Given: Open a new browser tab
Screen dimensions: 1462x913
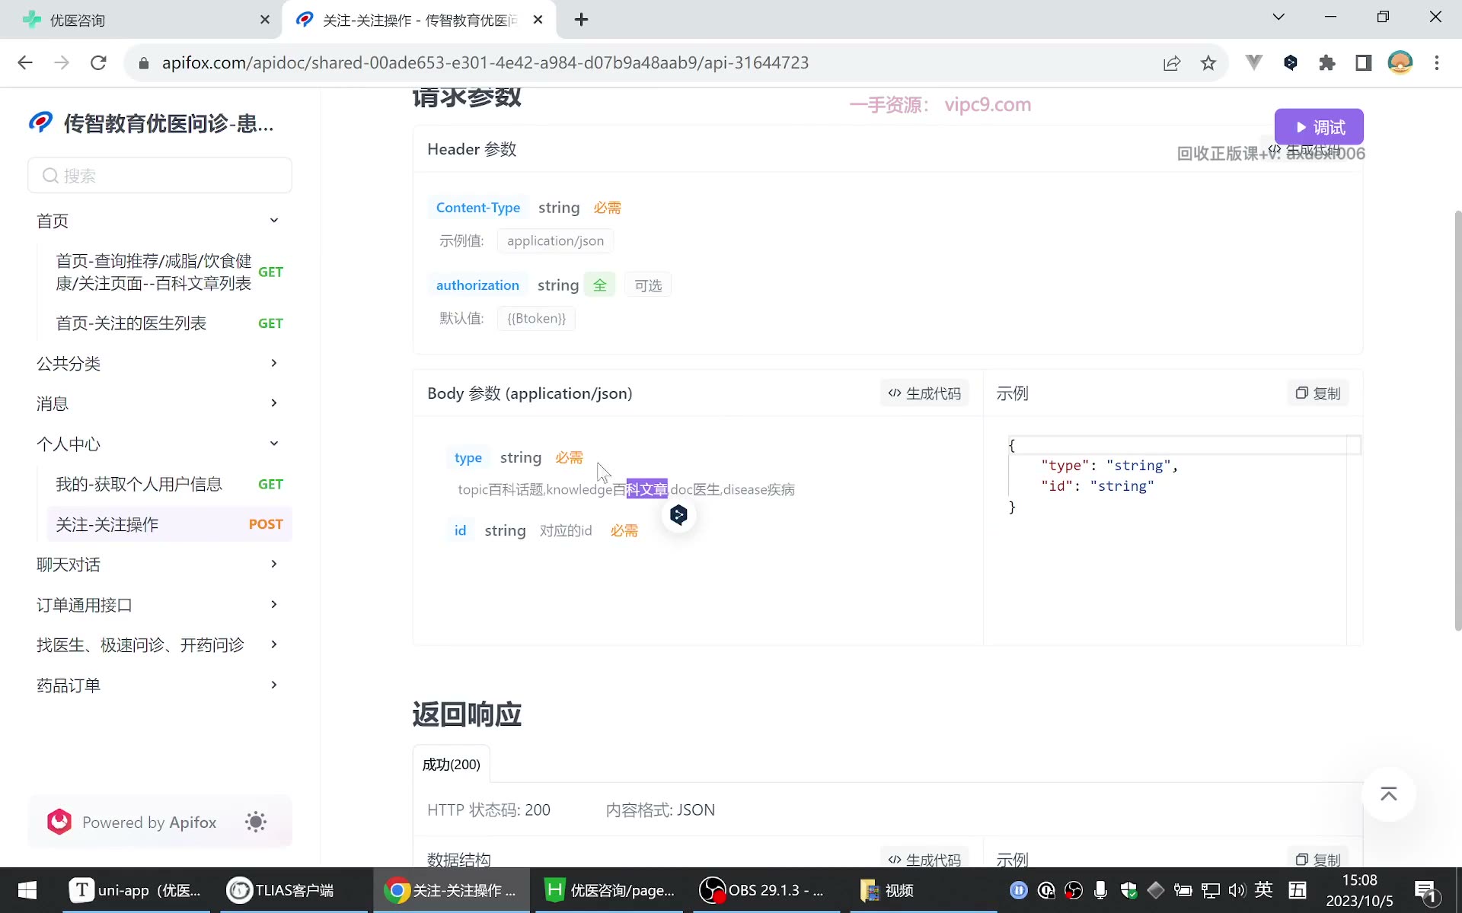Looking at the screenshot, I should 582,20.
